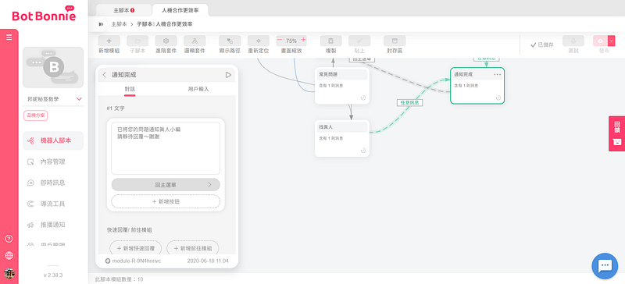Click the bot avatar thumbnail with letter B

click(53, 67)
